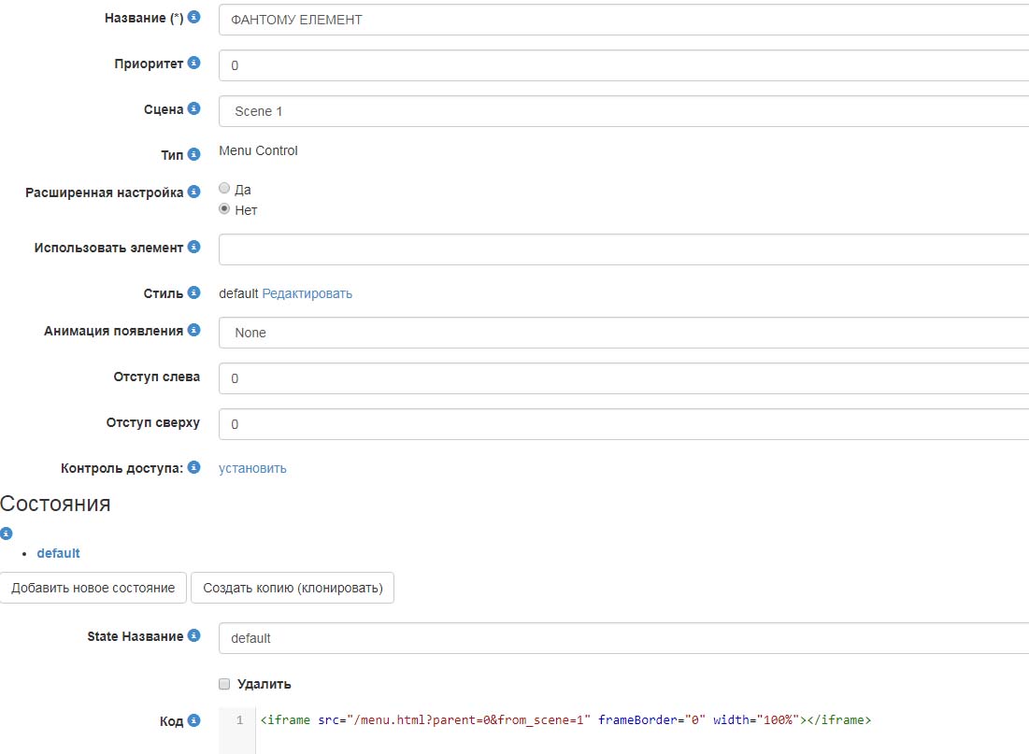This screenshot has height=754, width=1029.
Task: Focus the State Название field
Action: tap(623, 638)
